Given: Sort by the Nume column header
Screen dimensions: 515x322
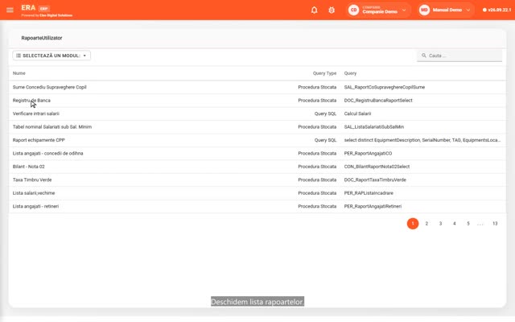Looking at the screenshot, I should point(19,73).
